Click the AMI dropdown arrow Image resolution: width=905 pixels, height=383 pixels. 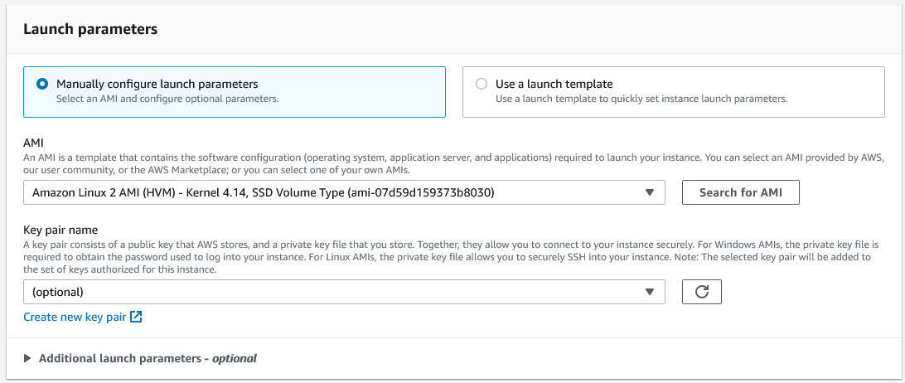(650, 193)
